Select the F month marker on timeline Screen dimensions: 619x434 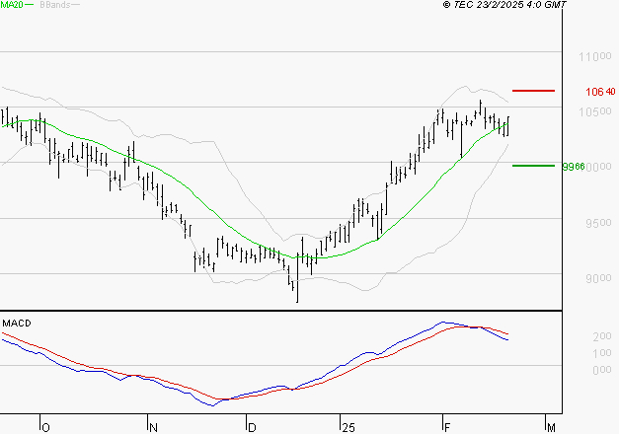pyautogui.click(x=446, y=427)
